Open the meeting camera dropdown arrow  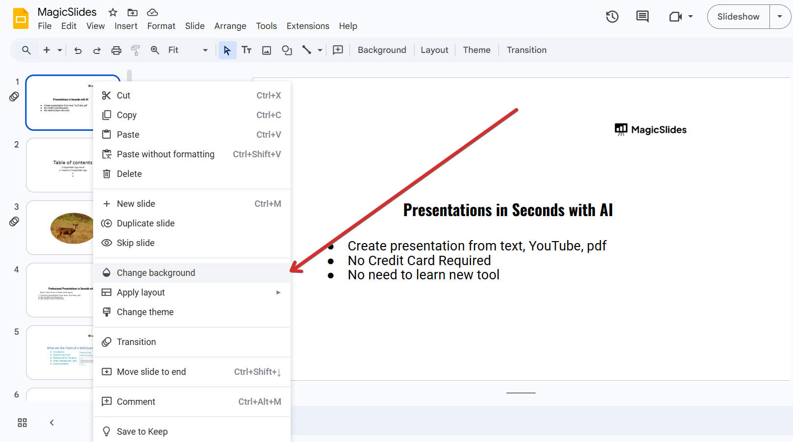pos(691,17)
